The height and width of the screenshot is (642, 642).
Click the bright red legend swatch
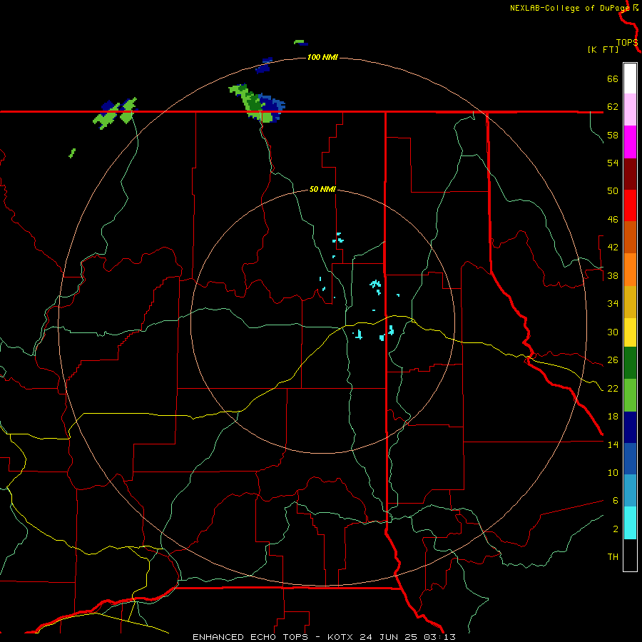click(x=630, y=205)
